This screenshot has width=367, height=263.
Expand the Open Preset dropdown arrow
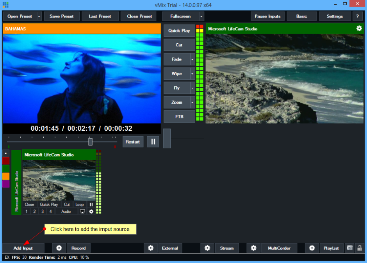click(x=39, y=16)
